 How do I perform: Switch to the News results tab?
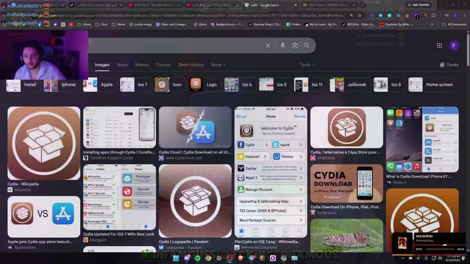122,65
